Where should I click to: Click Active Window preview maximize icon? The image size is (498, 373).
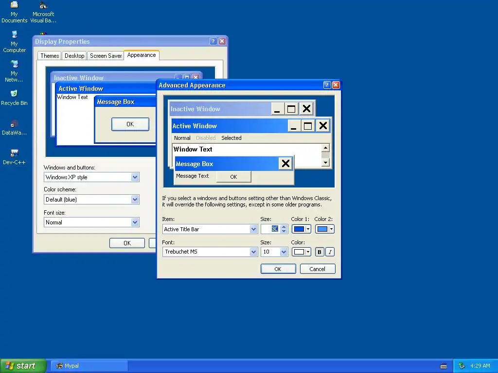pos(308,126)
